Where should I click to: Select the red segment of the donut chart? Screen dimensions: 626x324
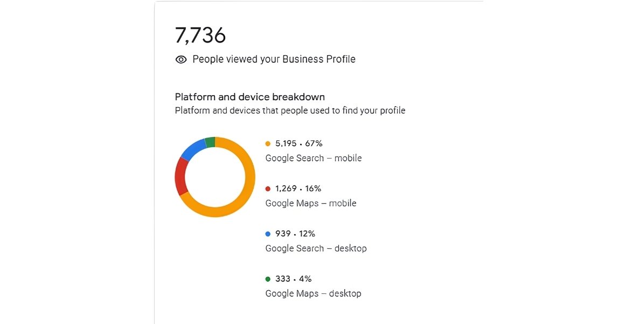181,177
